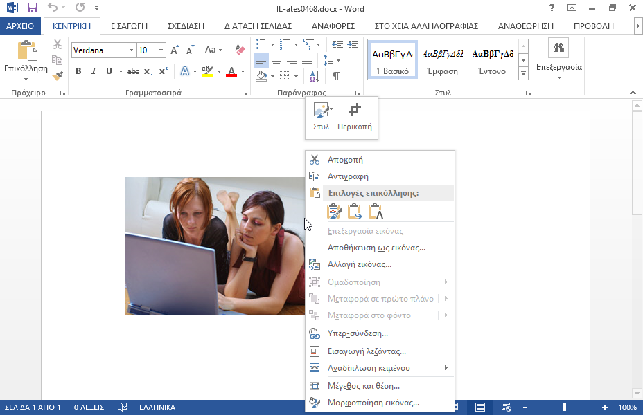Increase font size with the grow icon
This screenshot has width=643, height=415.
click(175, 50)
